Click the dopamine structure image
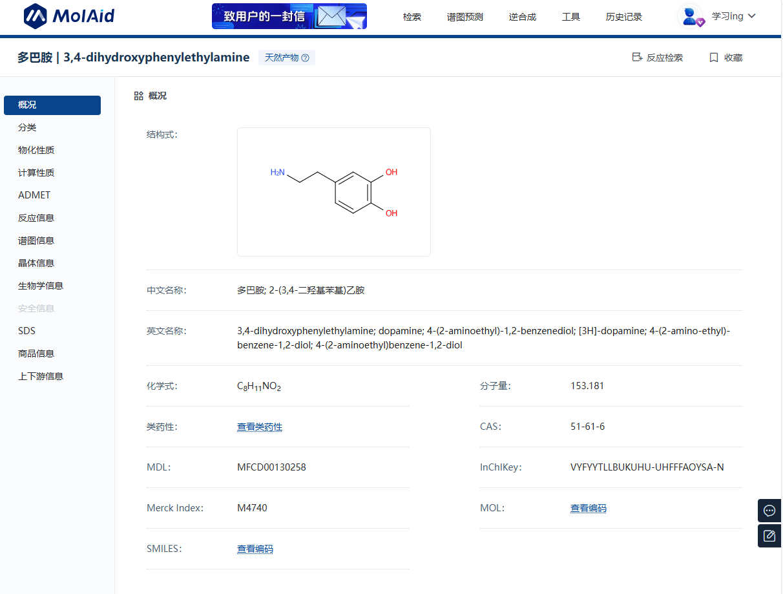 pos(333,192)
